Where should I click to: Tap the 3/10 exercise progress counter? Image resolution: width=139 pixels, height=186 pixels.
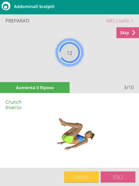point(129,88)
